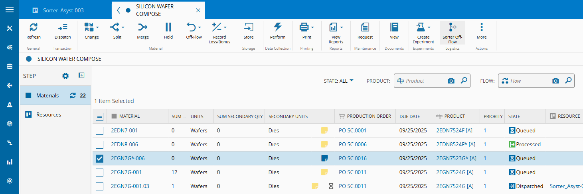The image size is (583, 194).
Task: Expand the Record Loss/Bonus dropdown arrow
Action: point(225,27)
